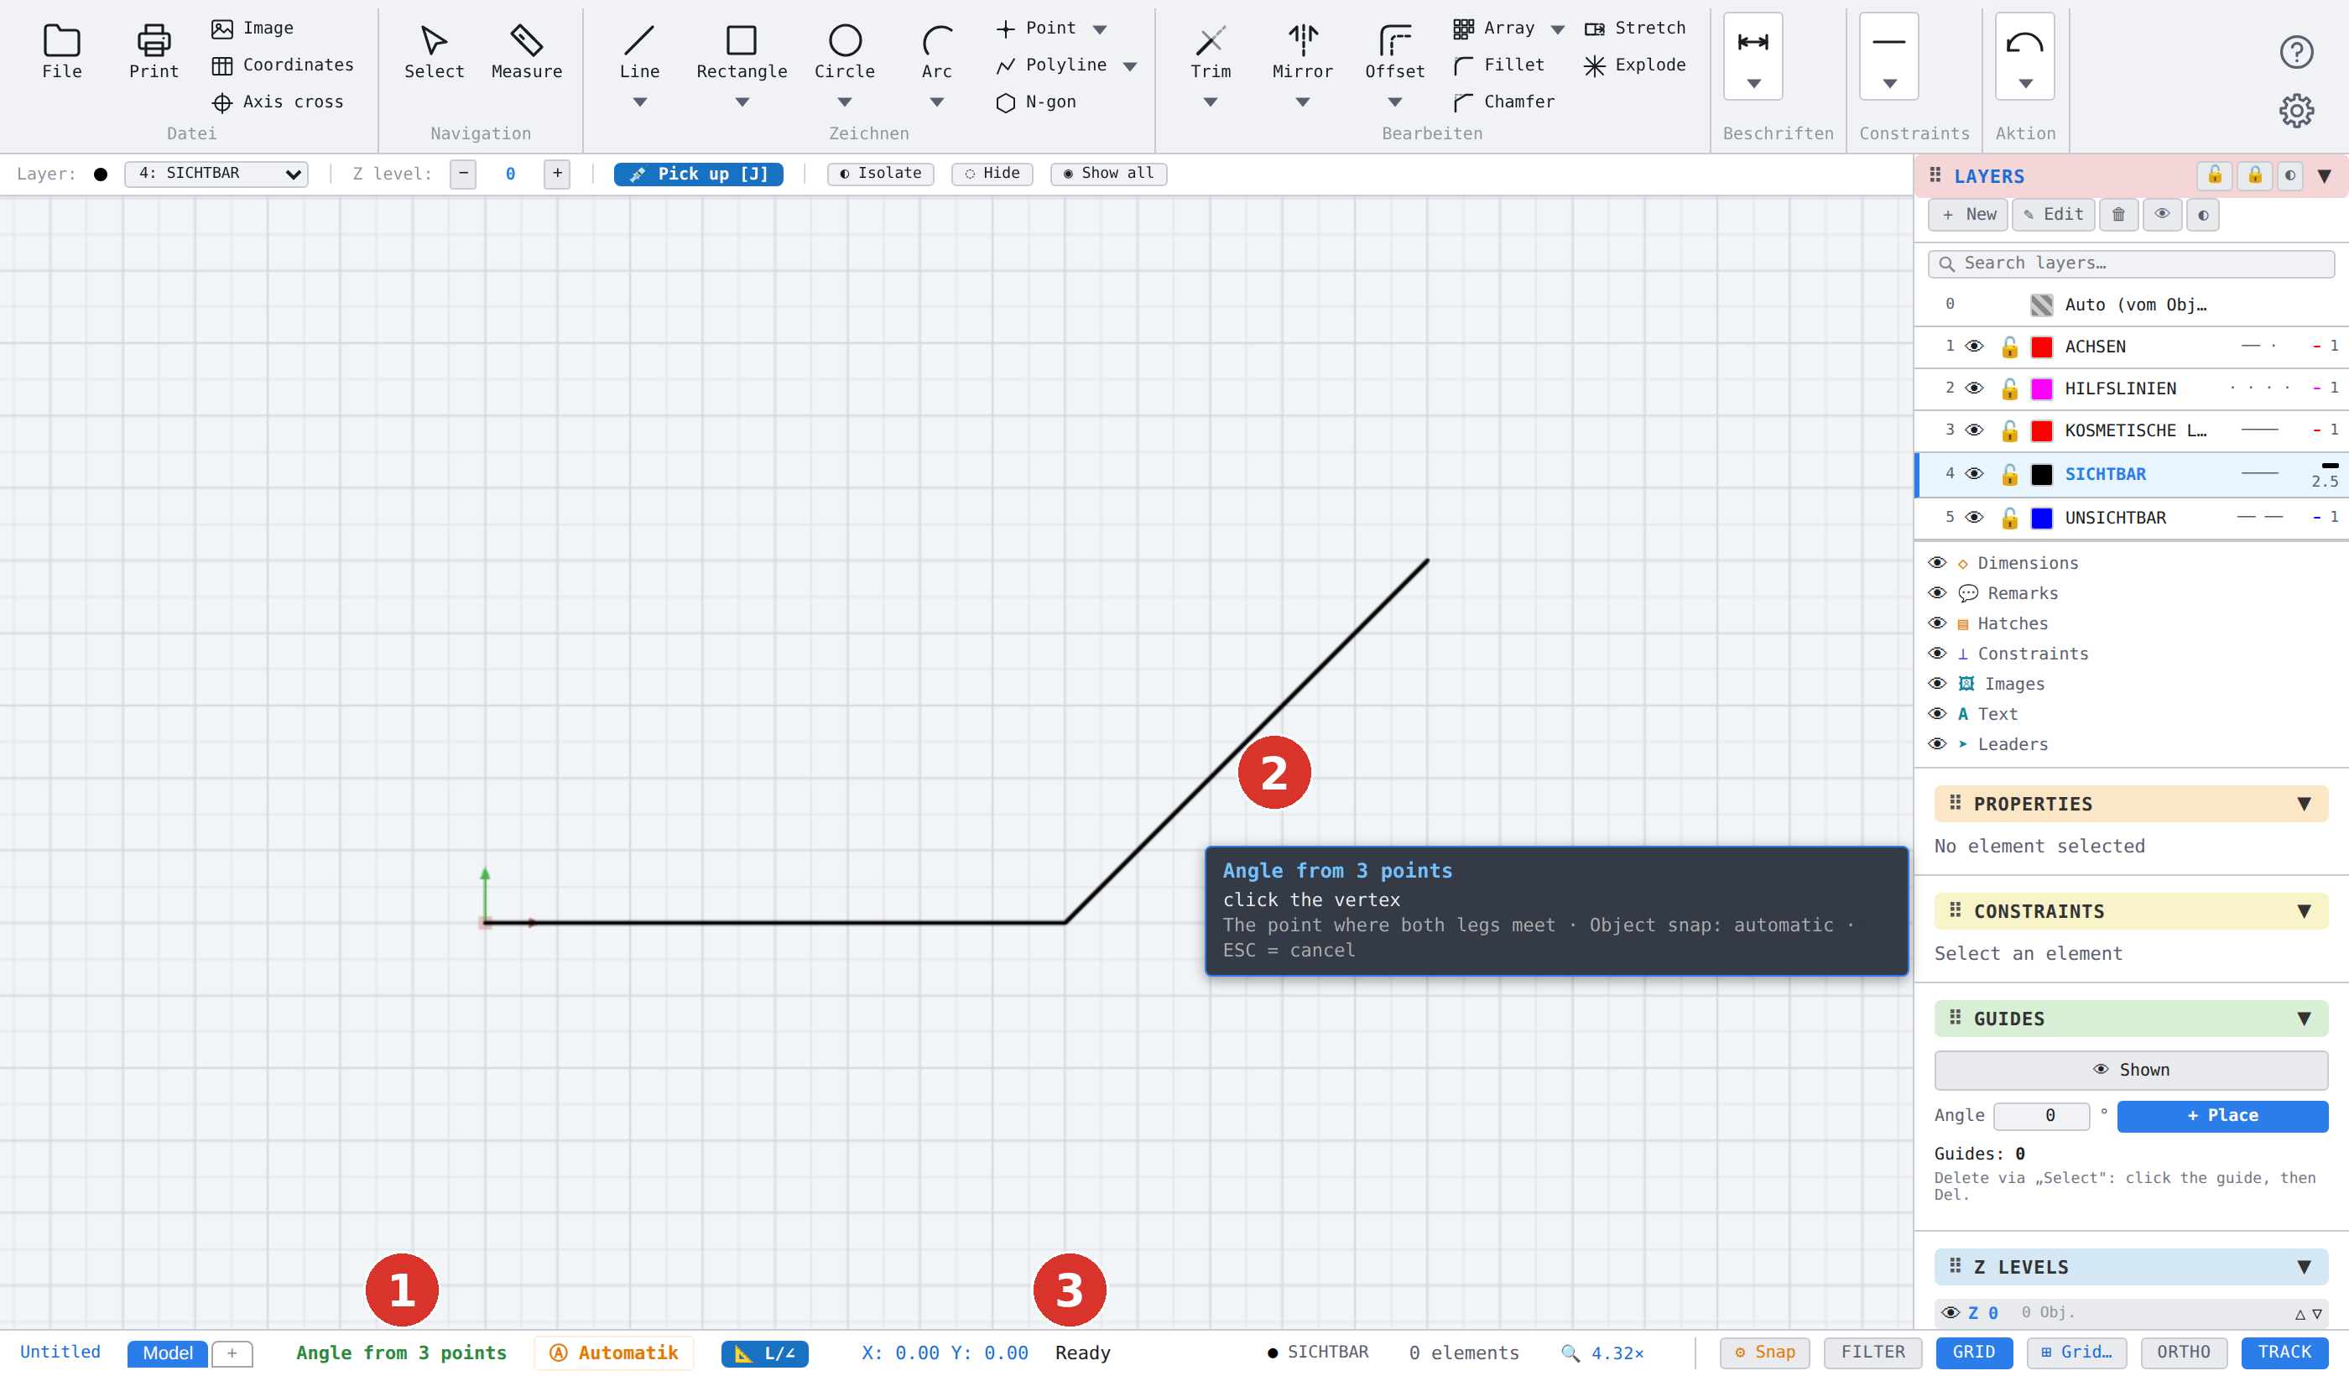
Task: Choose the Arc drawing tool
Action: pos(937,51)
